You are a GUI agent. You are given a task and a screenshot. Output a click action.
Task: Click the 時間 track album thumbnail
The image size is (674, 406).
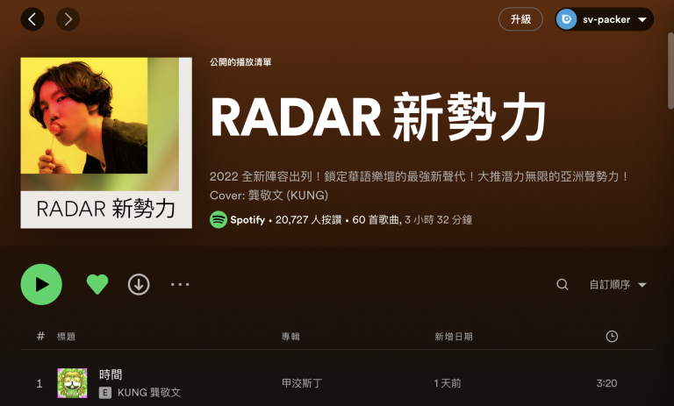[72, 383]
